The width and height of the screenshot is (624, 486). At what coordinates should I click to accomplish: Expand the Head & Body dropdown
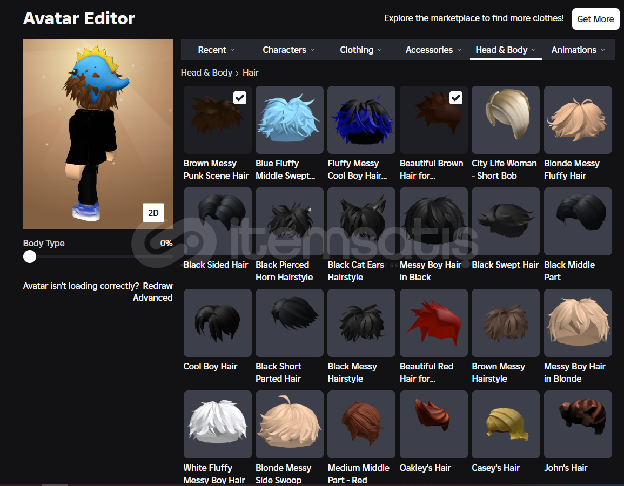[506, 50]
